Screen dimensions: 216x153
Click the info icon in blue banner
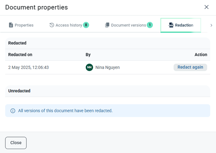[13, 111]
